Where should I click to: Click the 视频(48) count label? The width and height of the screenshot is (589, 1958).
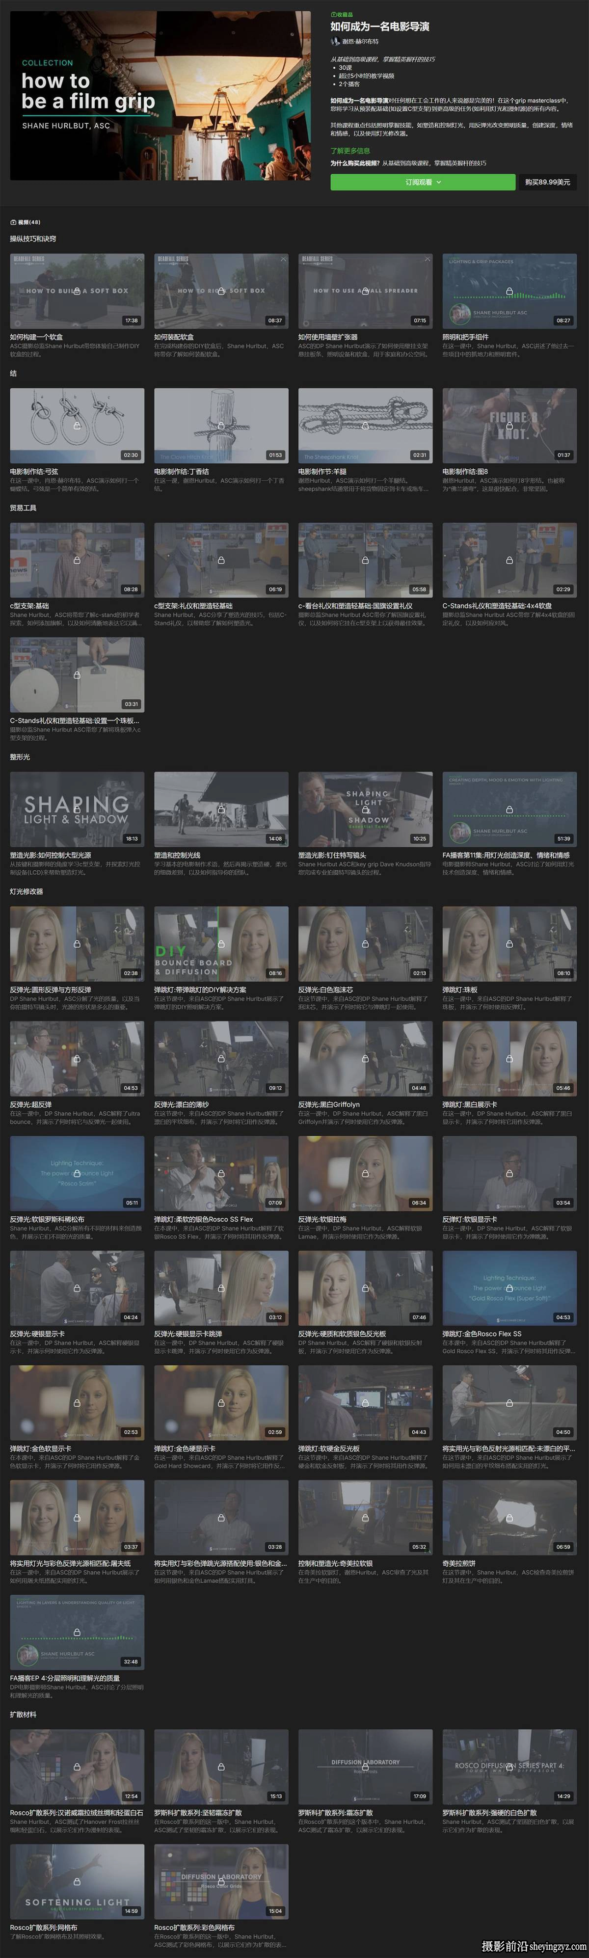point(29,223)
